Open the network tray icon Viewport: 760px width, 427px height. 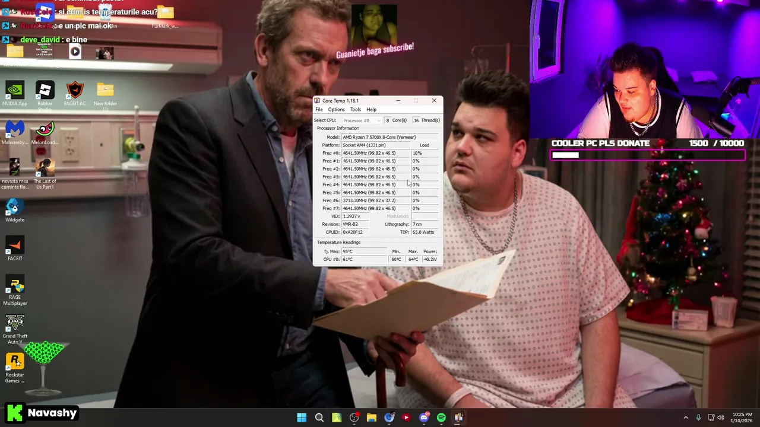point(711,418)
